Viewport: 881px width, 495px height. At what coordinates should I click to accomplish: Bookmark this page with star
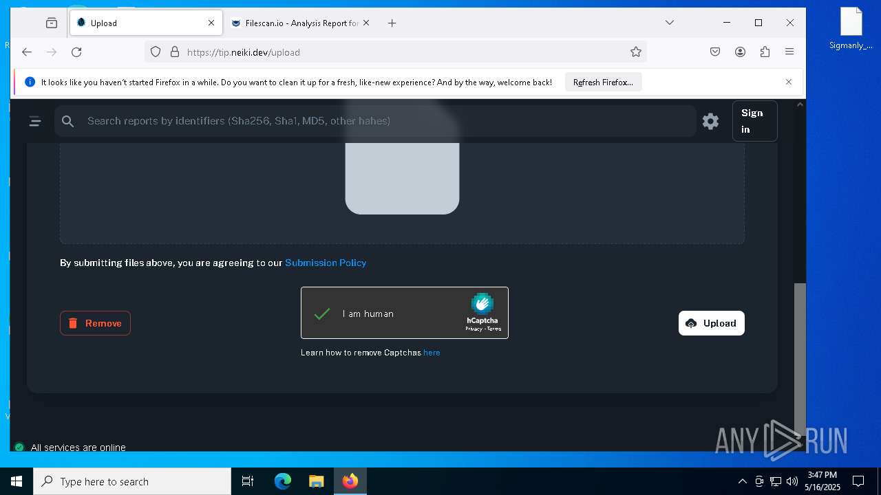click(x=636, y=52)
